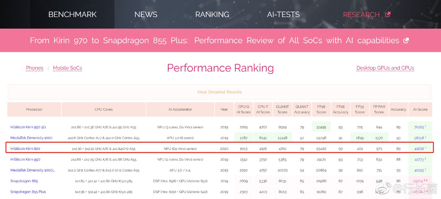This screenshot has width=441, height=199.
Task: Open Snapdragon 865 processor details
Action: click(x=24, y=181)
